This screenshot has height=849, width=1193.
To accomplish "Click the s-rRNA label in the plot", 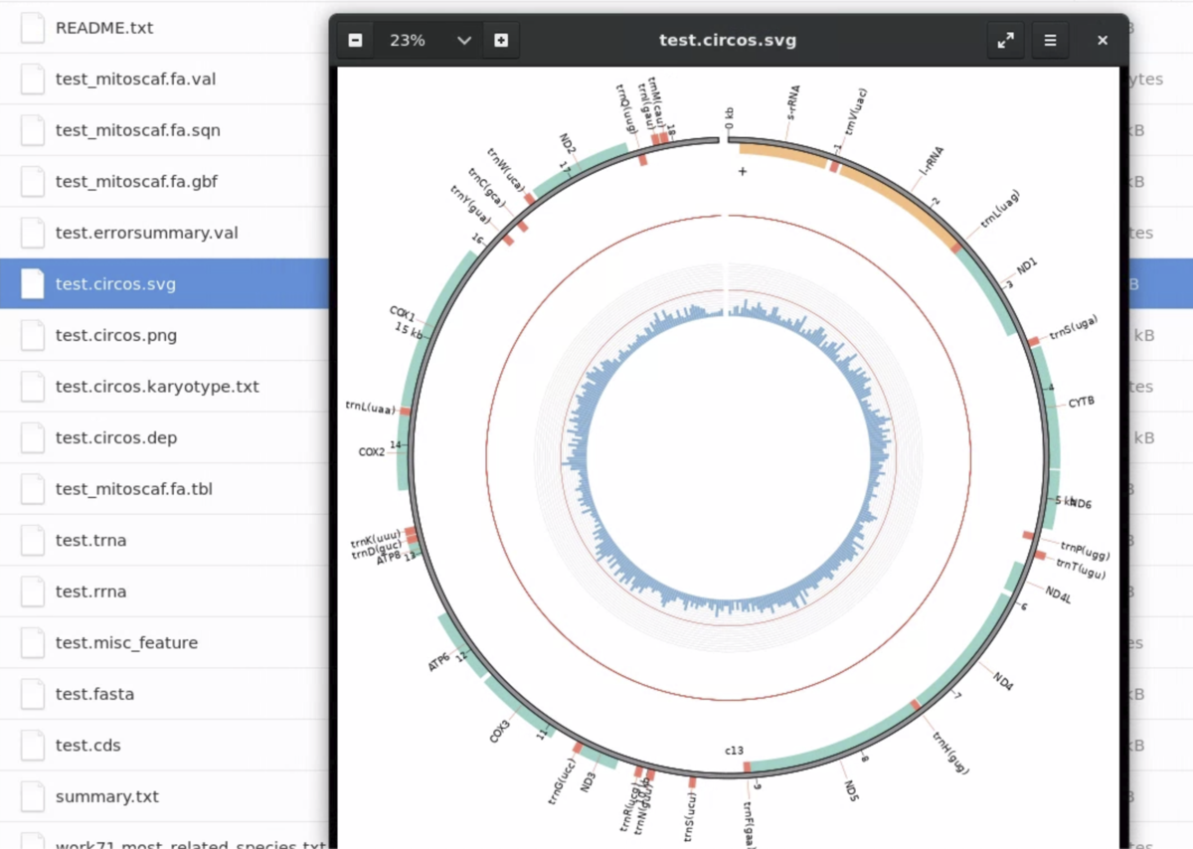I will (x=792, y=101).
